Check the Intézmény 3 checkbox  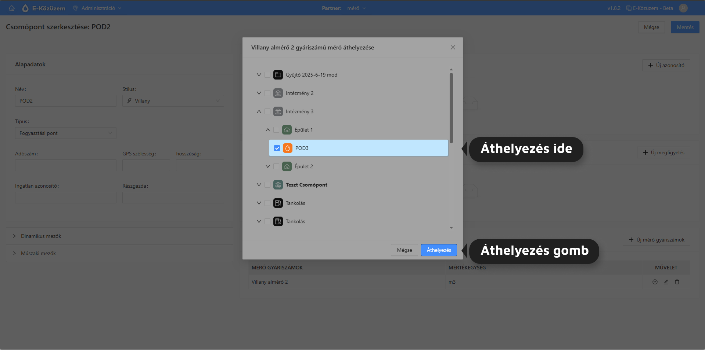(x=267, y=111)
